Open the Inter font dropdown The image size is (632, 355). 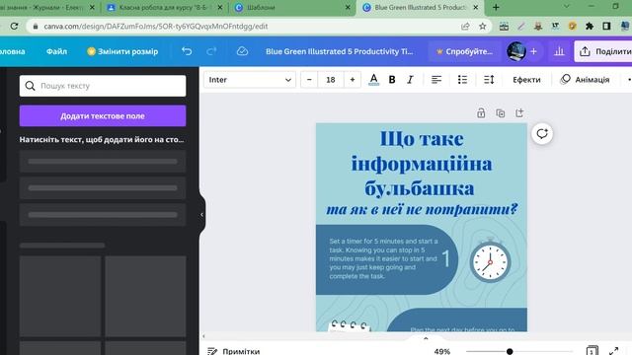tap(250, 80)
